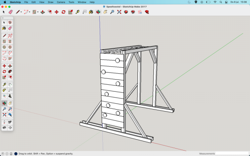Click the climbing wall hold near the top
Viewport: 250px width, 156px height.
pos(117,60)
